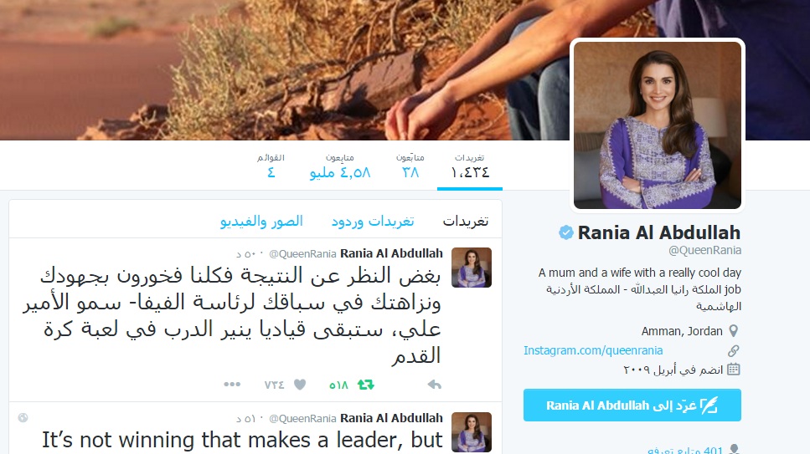The width and height of the screenshot is (810, 454).
Task: Open the three-dots more menu on first tweet
Action: click(x=232, y=384)
